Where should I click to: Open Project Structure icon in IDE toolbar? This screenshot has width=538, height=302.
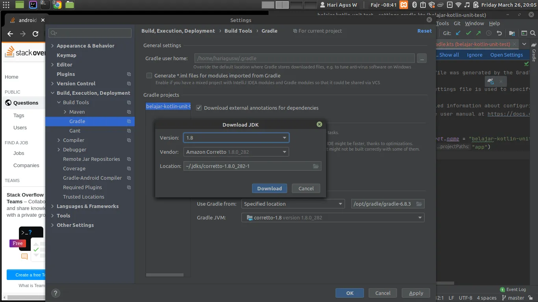[x=512, y=33]
